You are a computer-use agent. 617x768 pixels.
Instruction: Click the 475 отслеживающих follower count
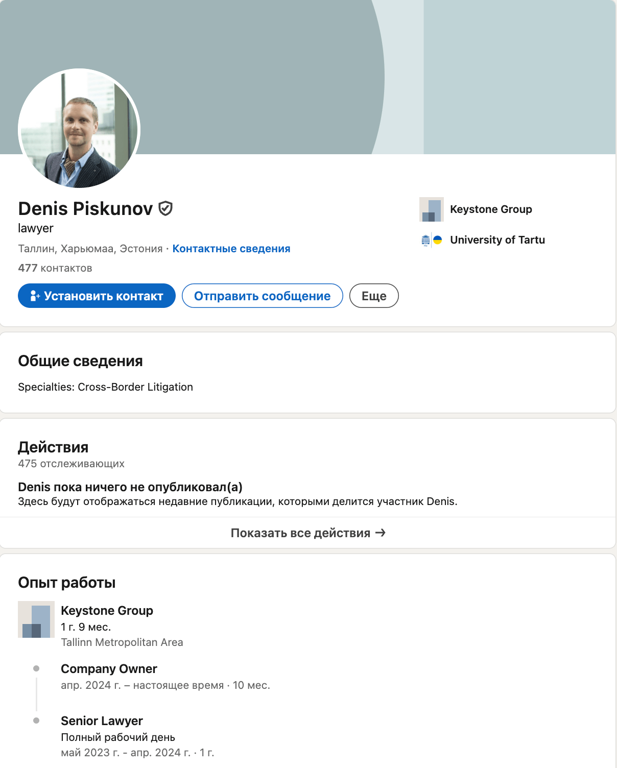pos(72,464)
